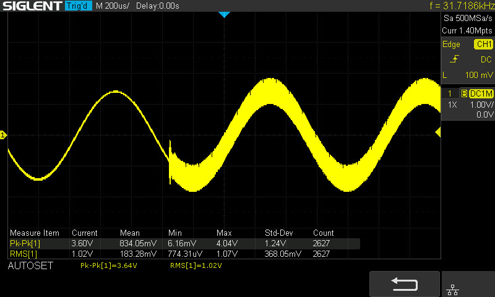Click the Pk-Pk[1]=3.64V bottom readout
The height and width of the screenshot is (297, 495).
point(109,265)
